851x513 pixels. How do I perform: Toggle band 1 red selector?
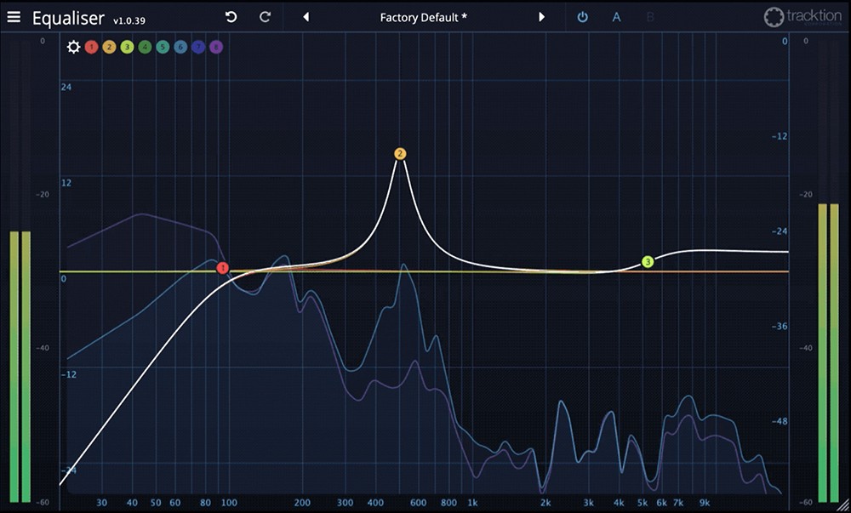[91, 47]
